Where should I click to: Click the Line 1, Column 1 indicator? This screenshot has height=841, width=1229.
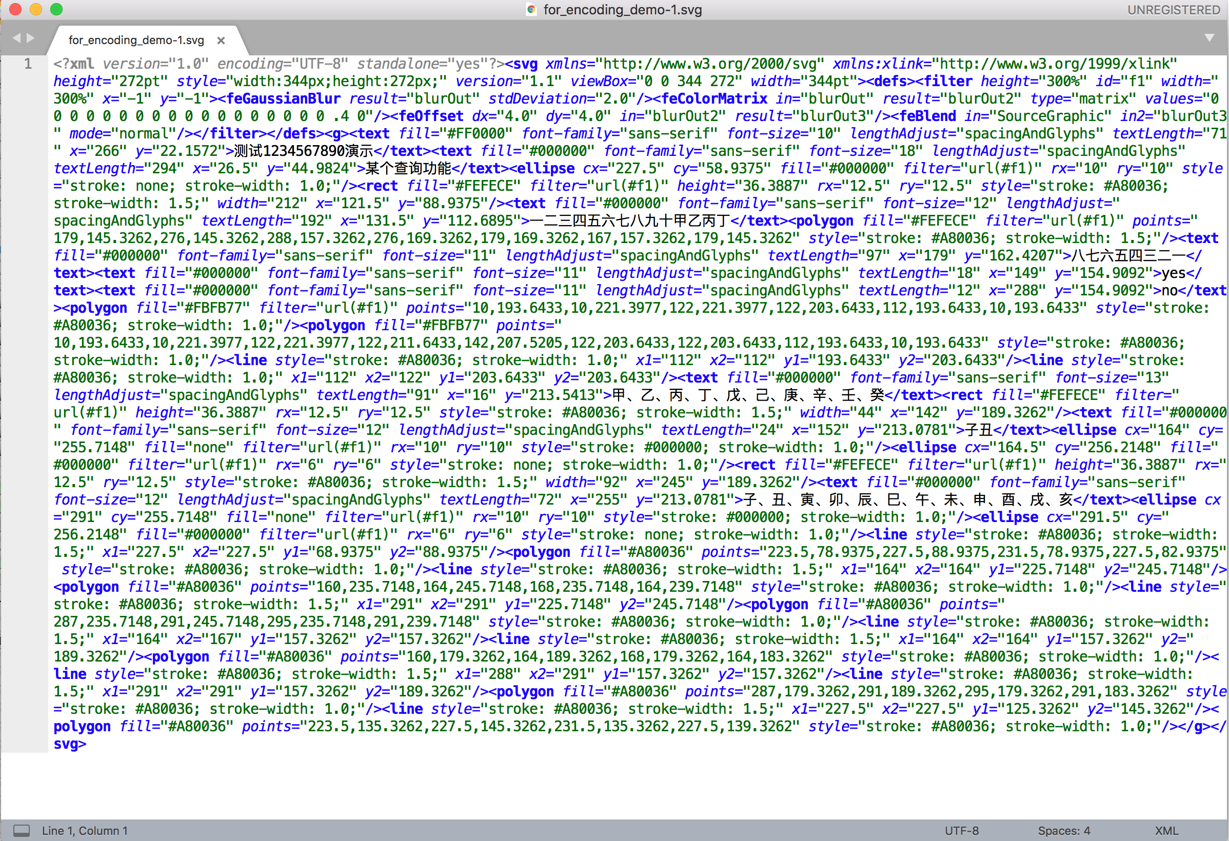pyautogui.click(x=85, y=830)
